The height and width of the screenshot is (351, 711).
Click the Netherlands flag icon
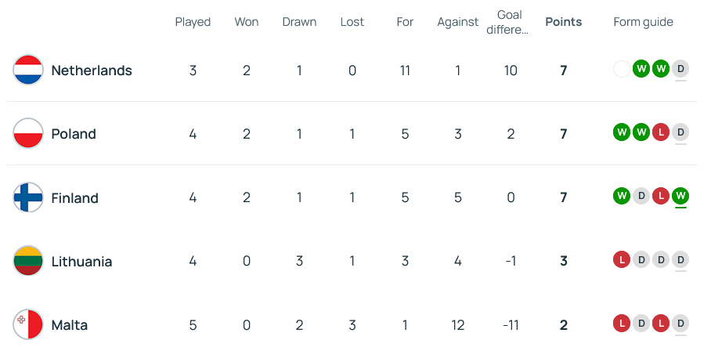click(28, 71)
